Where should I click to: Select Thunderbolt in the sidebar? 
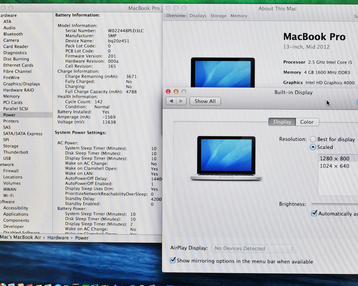point(16,152)
